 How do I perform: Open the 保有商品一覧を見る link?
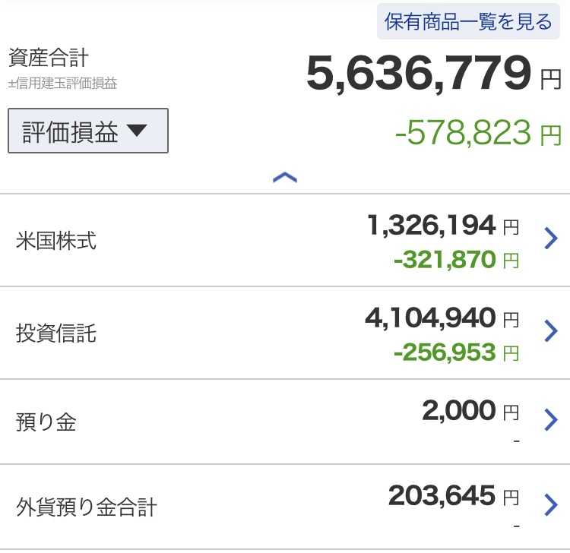pyautogui.click(x=468, y=21)
